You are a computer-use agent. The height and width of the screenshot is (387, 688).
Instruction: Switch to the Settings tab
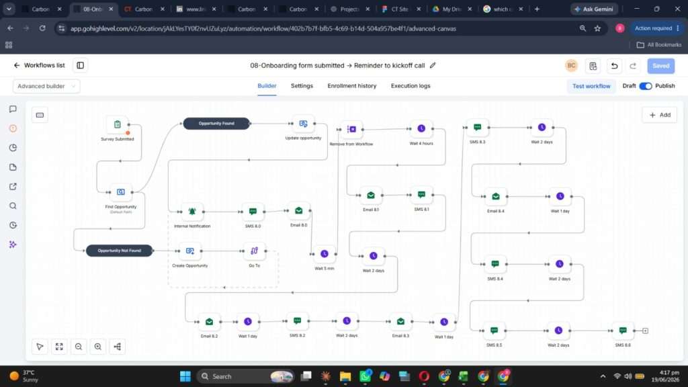tap(302, 86)
